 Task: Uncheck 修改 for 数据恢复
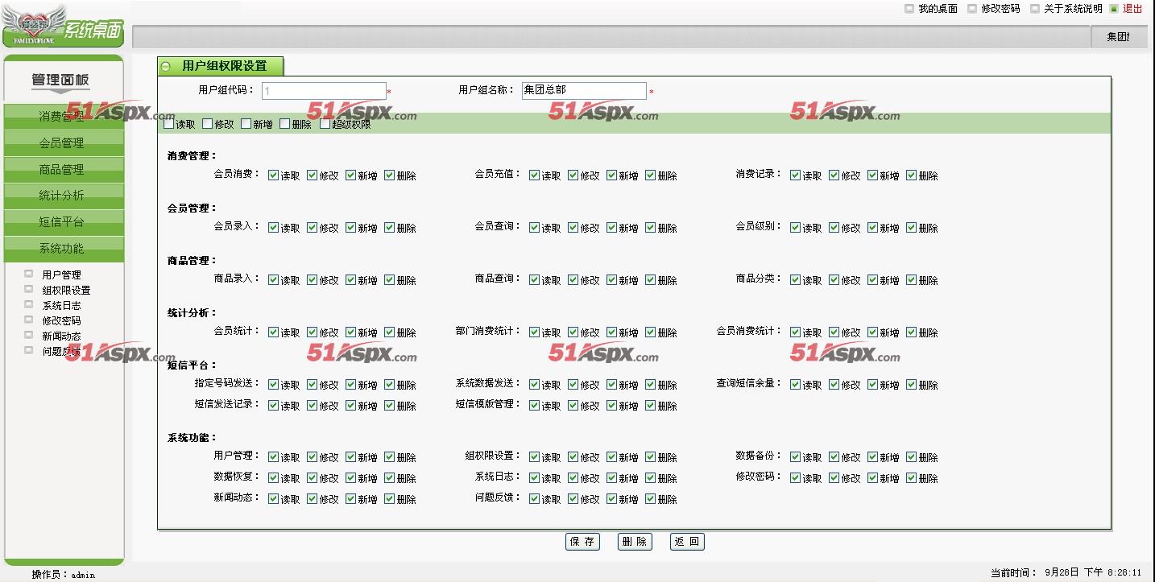pos(313,477)
